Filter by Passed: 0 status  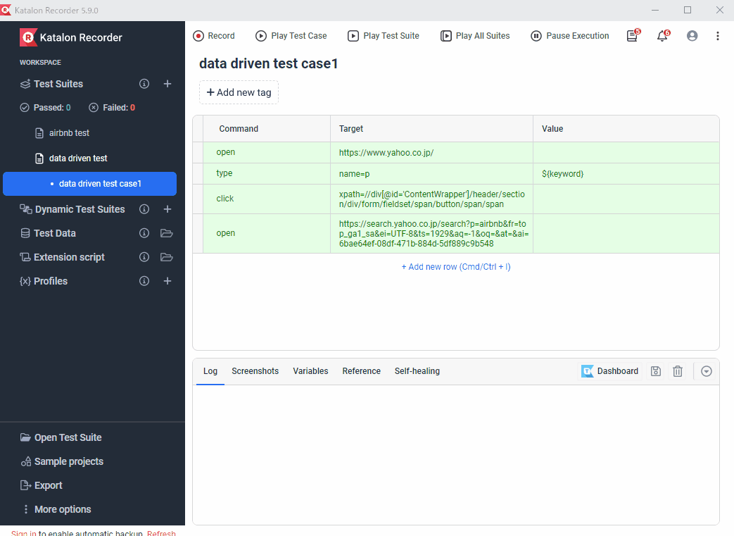(x=46, y=107)
